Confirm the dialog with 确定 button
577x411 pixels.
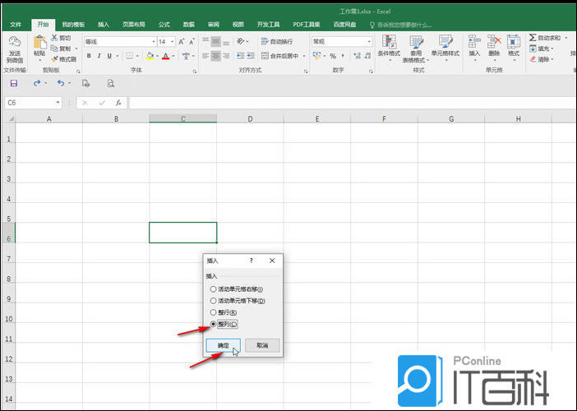click(223, 345)
